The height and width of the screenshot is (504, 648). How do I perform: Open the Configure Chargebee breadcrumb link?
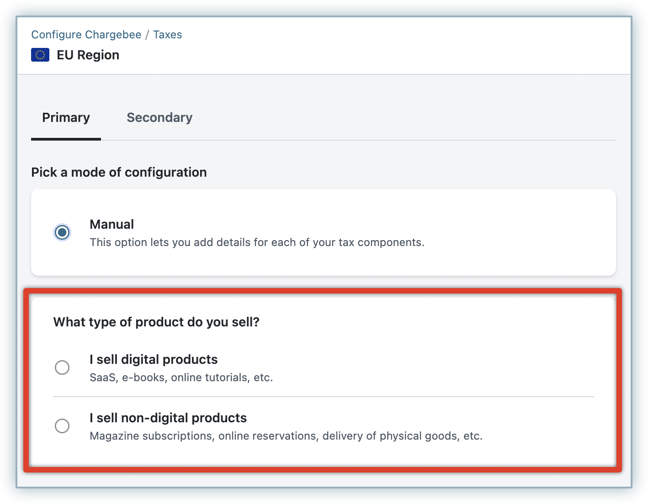[86, 35]
